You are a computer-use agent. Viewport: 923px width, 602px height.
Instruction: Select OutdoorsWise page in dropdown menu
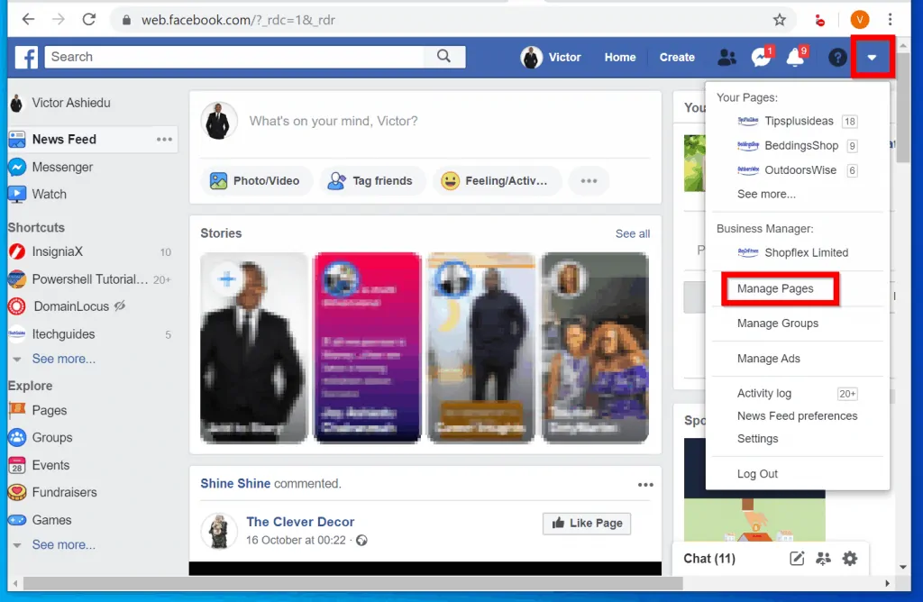(x=798, y=170)
